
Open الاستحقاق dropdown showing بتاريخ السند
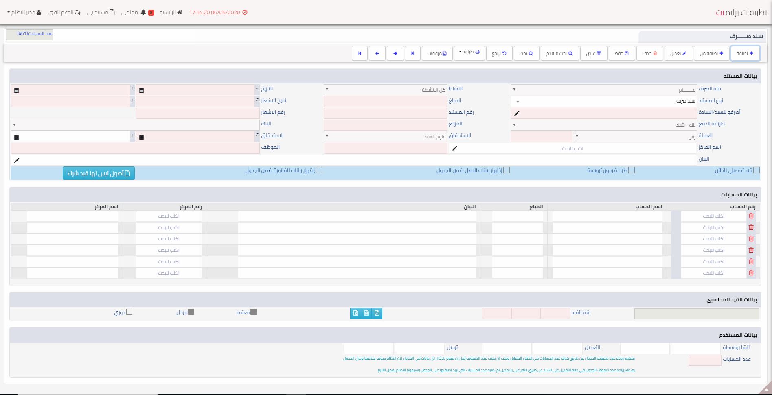385,137
